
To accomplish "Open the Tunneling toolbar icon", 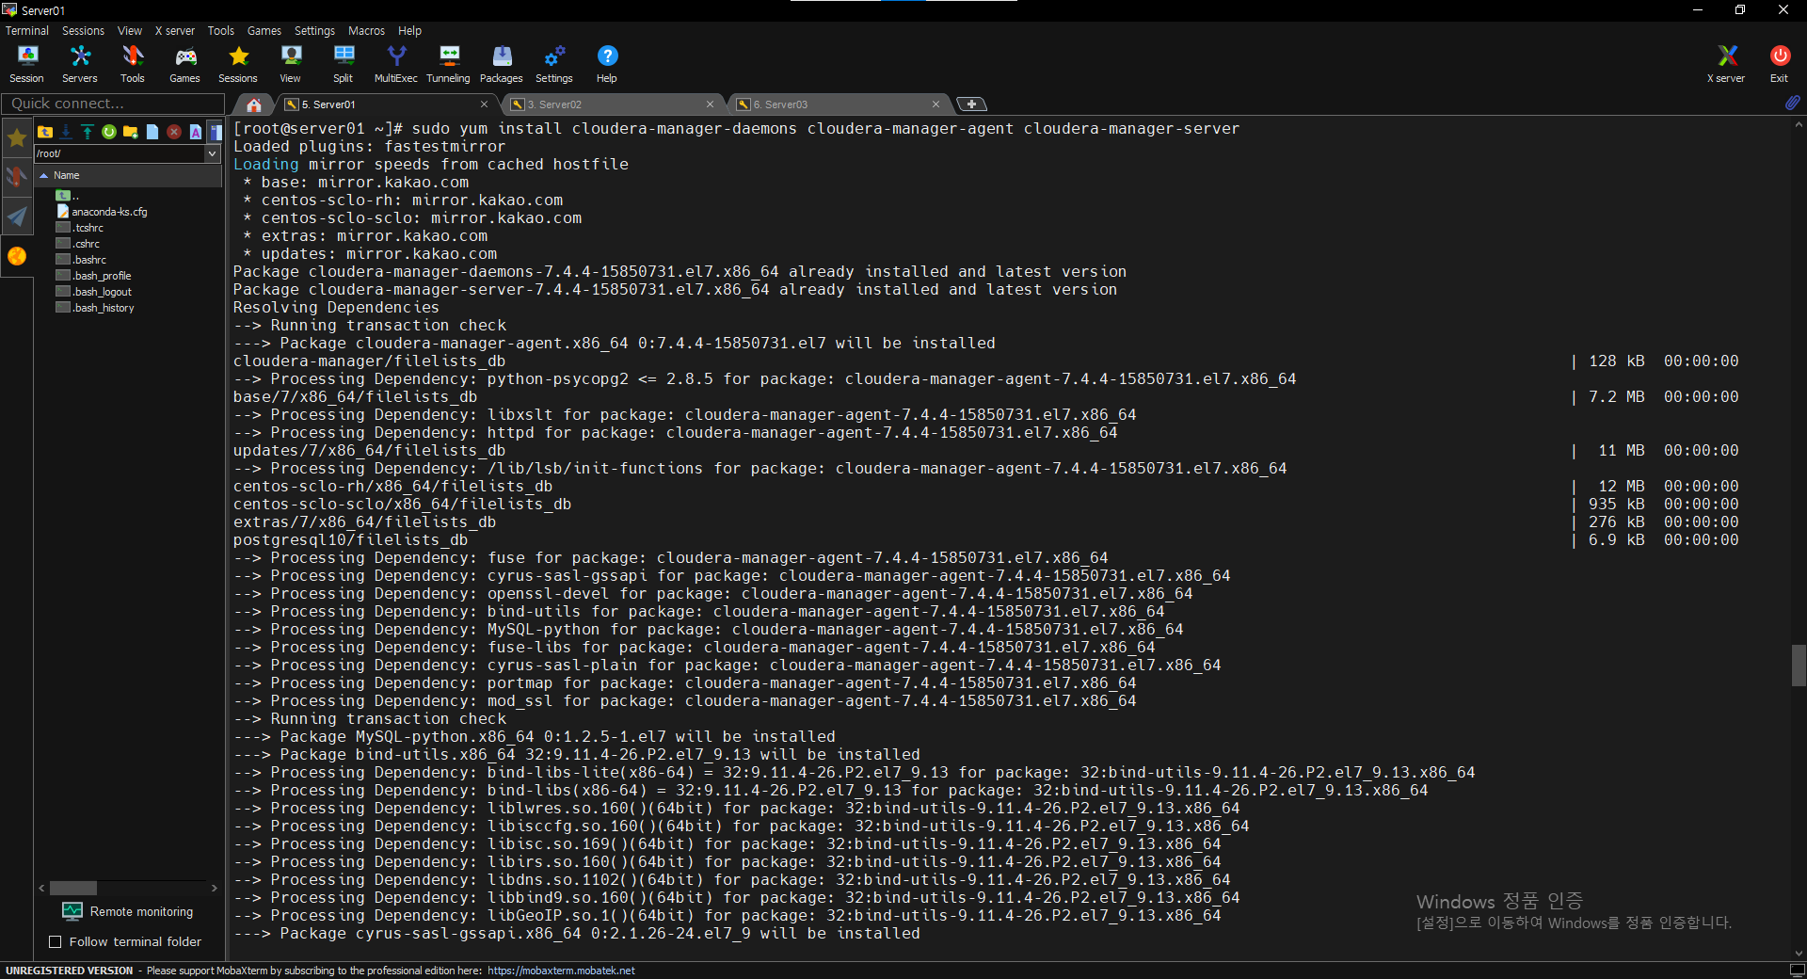I will (x=449, y=64).
